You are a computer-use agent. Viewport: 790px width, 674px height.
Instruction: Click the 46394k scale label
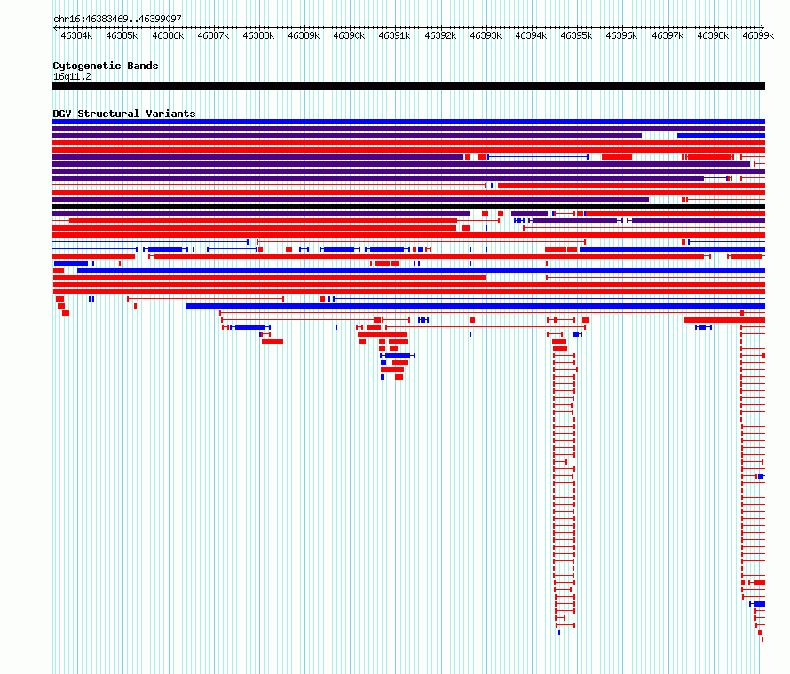531,35
